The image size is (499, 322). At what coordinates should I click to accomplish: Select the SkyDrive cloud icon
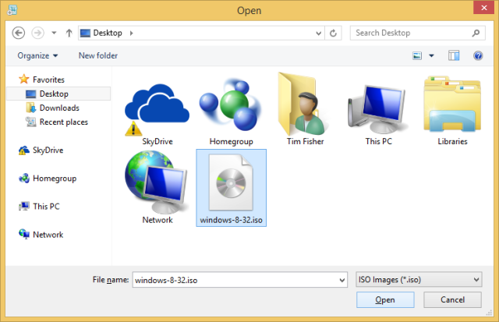pos(157,109)
